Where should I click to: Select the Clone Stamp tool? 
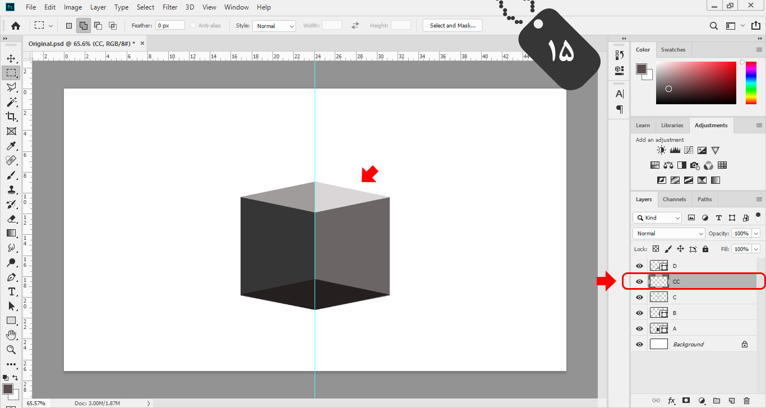[11, 189]
